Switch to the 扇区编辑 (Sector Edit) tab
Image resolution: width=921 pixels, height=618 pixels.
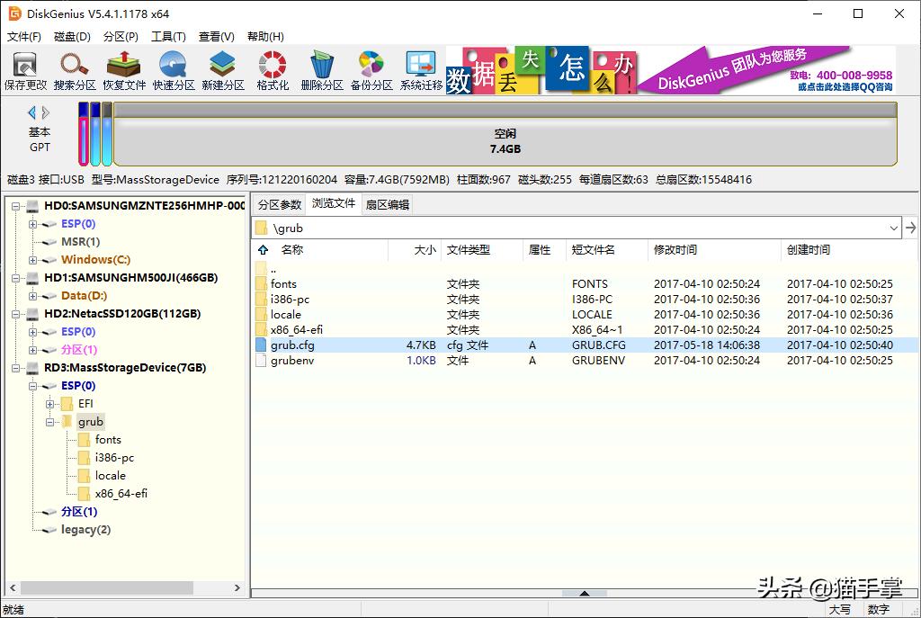pos(389,204)
